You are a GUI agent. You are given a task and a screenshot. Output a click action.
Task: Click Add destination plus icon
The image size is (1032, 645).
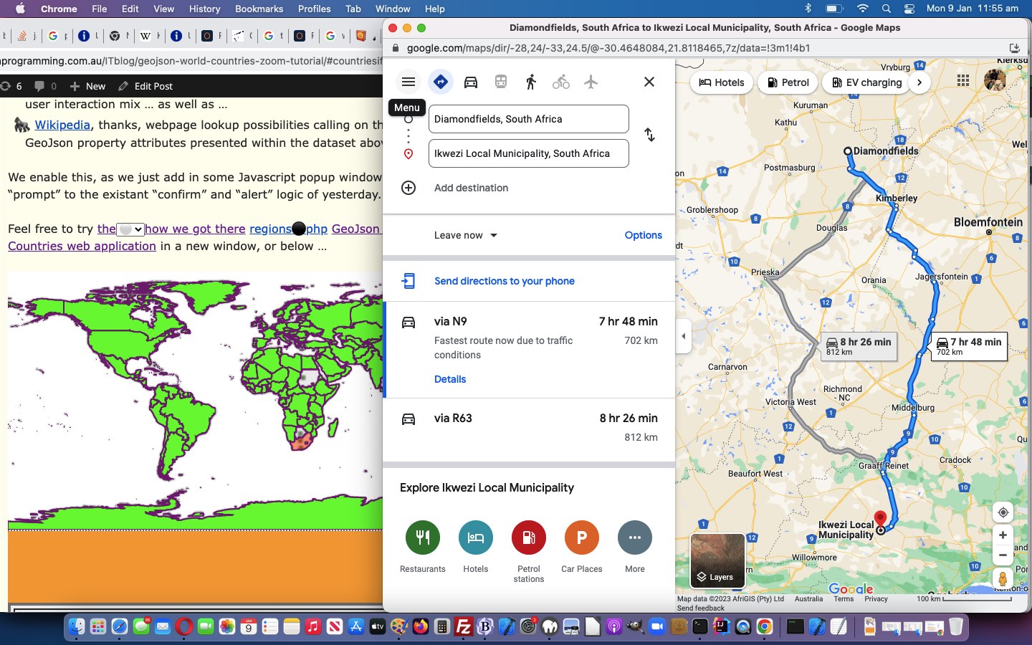[x=408, y=188]
